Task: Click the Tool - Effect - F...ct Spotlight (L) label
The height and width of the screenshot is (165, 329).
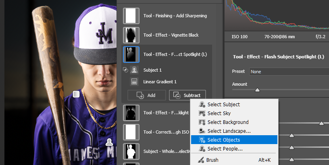Action: pyautogui.click(x=175, y=54)
